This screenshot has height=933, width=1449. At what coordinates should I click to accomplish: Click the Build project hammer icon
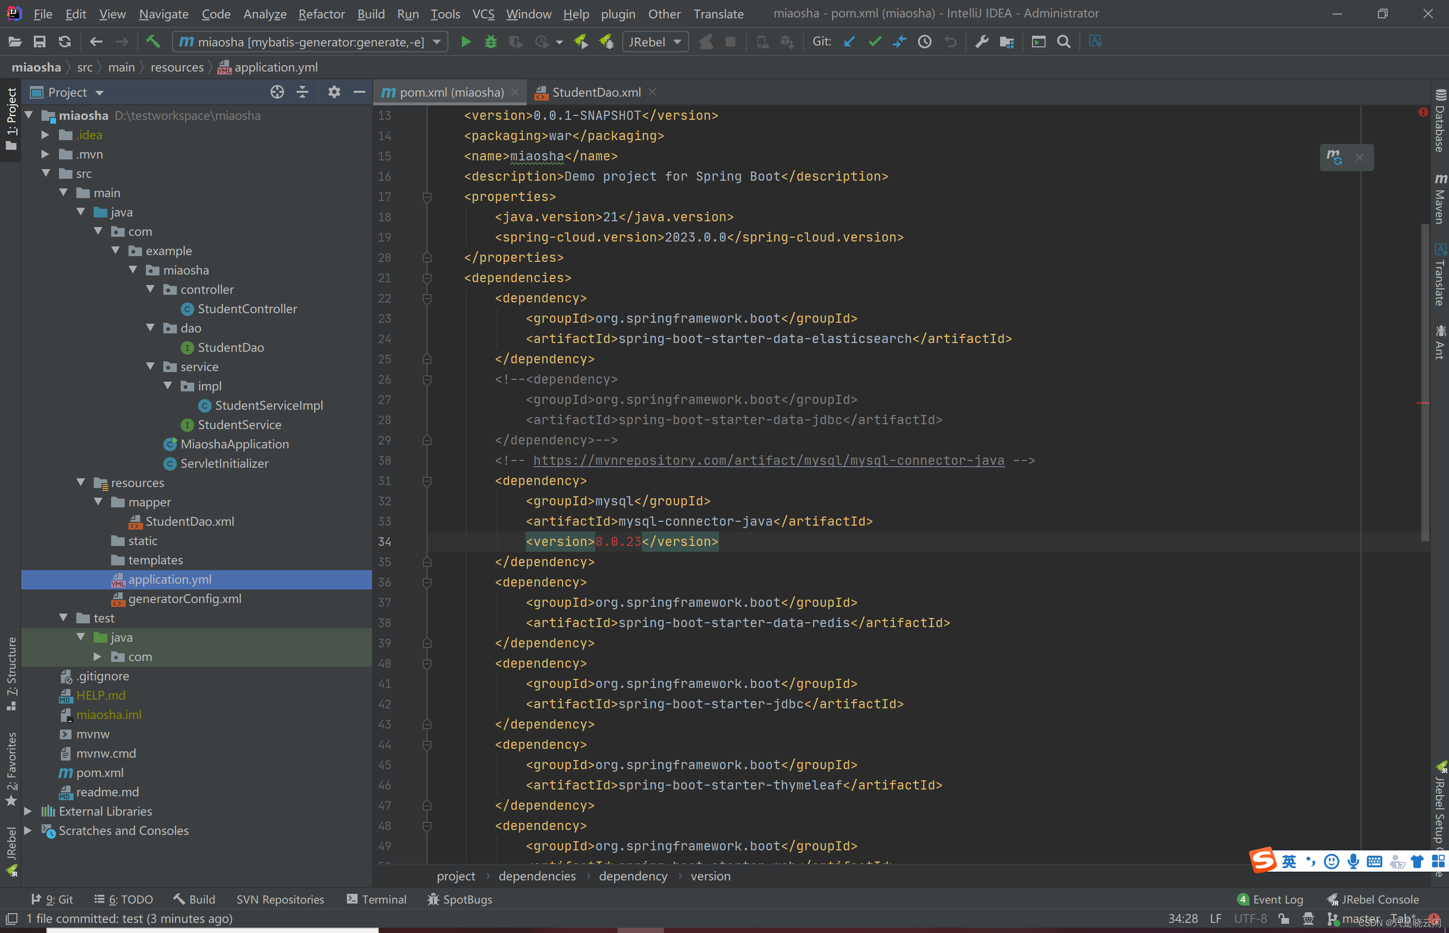click(153, 42)
